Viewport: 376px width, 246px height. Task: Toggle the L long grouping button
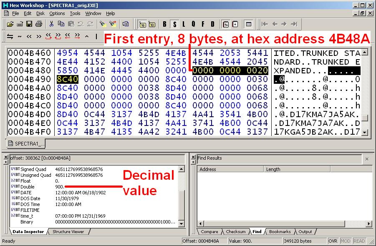coord(184,24)
